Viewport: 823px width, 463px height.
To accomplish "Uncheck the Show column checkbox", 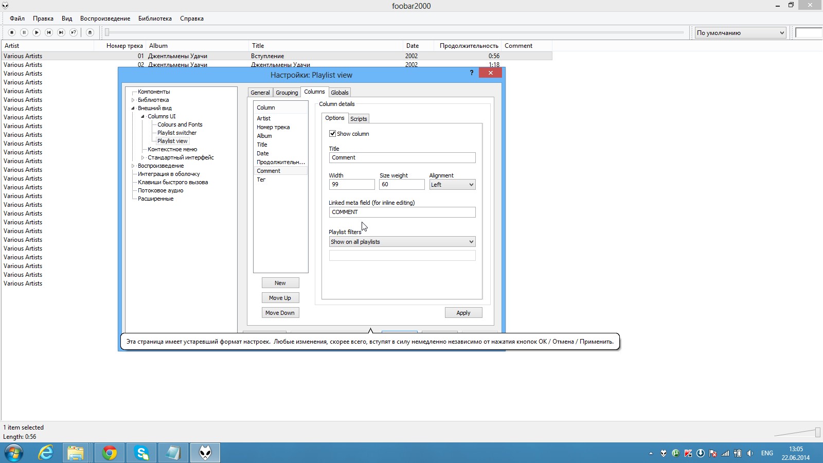I will (x=333, y=134).
